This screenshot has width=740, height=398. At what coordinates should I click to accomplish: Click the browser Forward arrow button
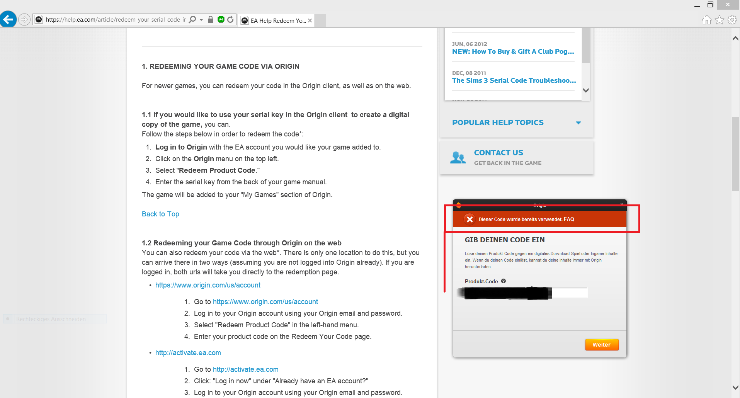pos(24,19)
